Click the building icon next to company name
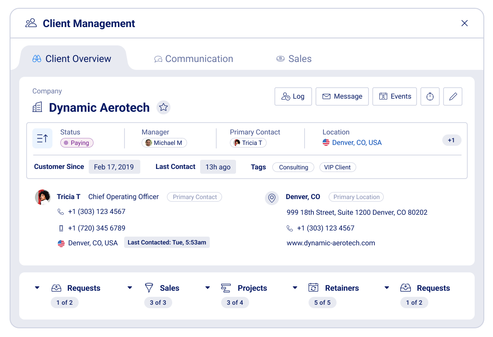493x337 pixels. tap(38, 107)
